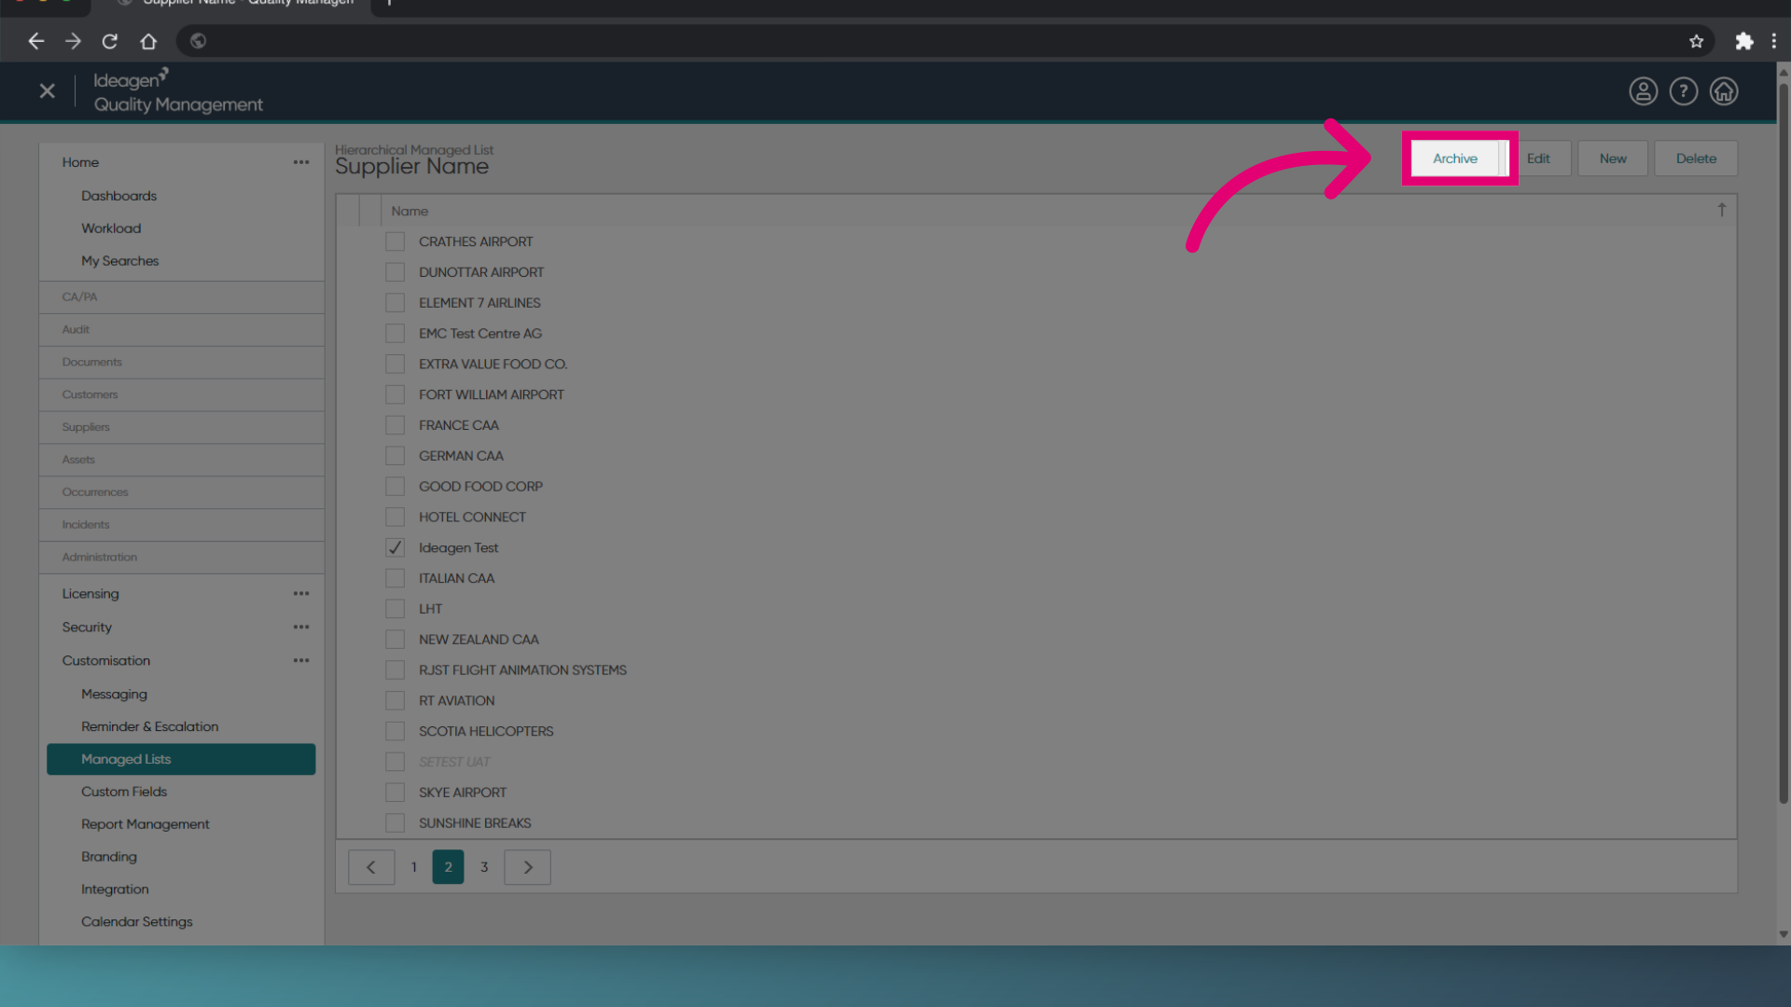
Task: Tick the EMC Test Centre AG checkbox
Action: [x=396, y=334]
